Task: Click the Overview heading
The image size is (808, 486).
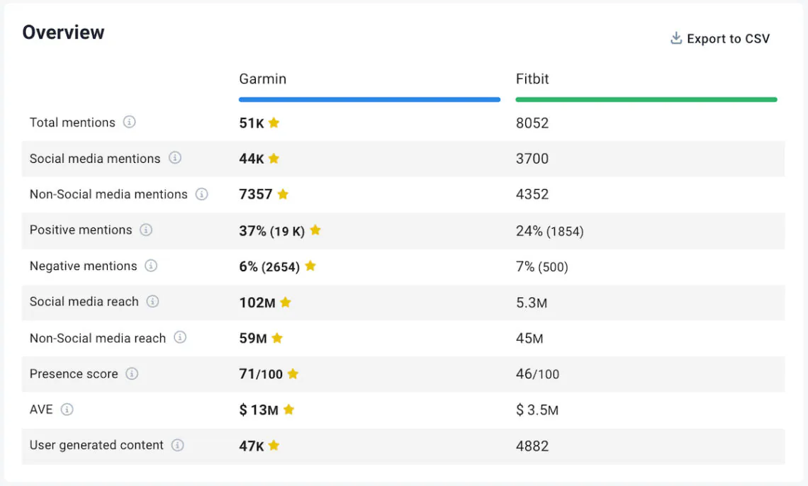Action: (63, 31)
